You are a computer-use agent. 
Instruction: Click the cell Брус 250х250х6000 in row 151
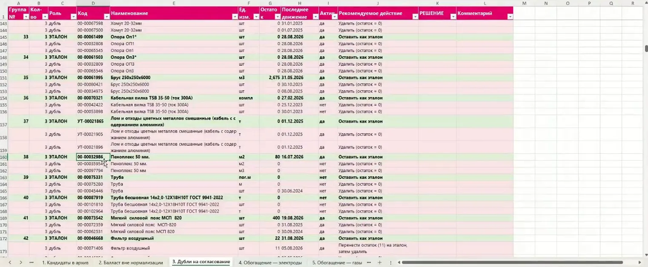[x=174, y=78]
